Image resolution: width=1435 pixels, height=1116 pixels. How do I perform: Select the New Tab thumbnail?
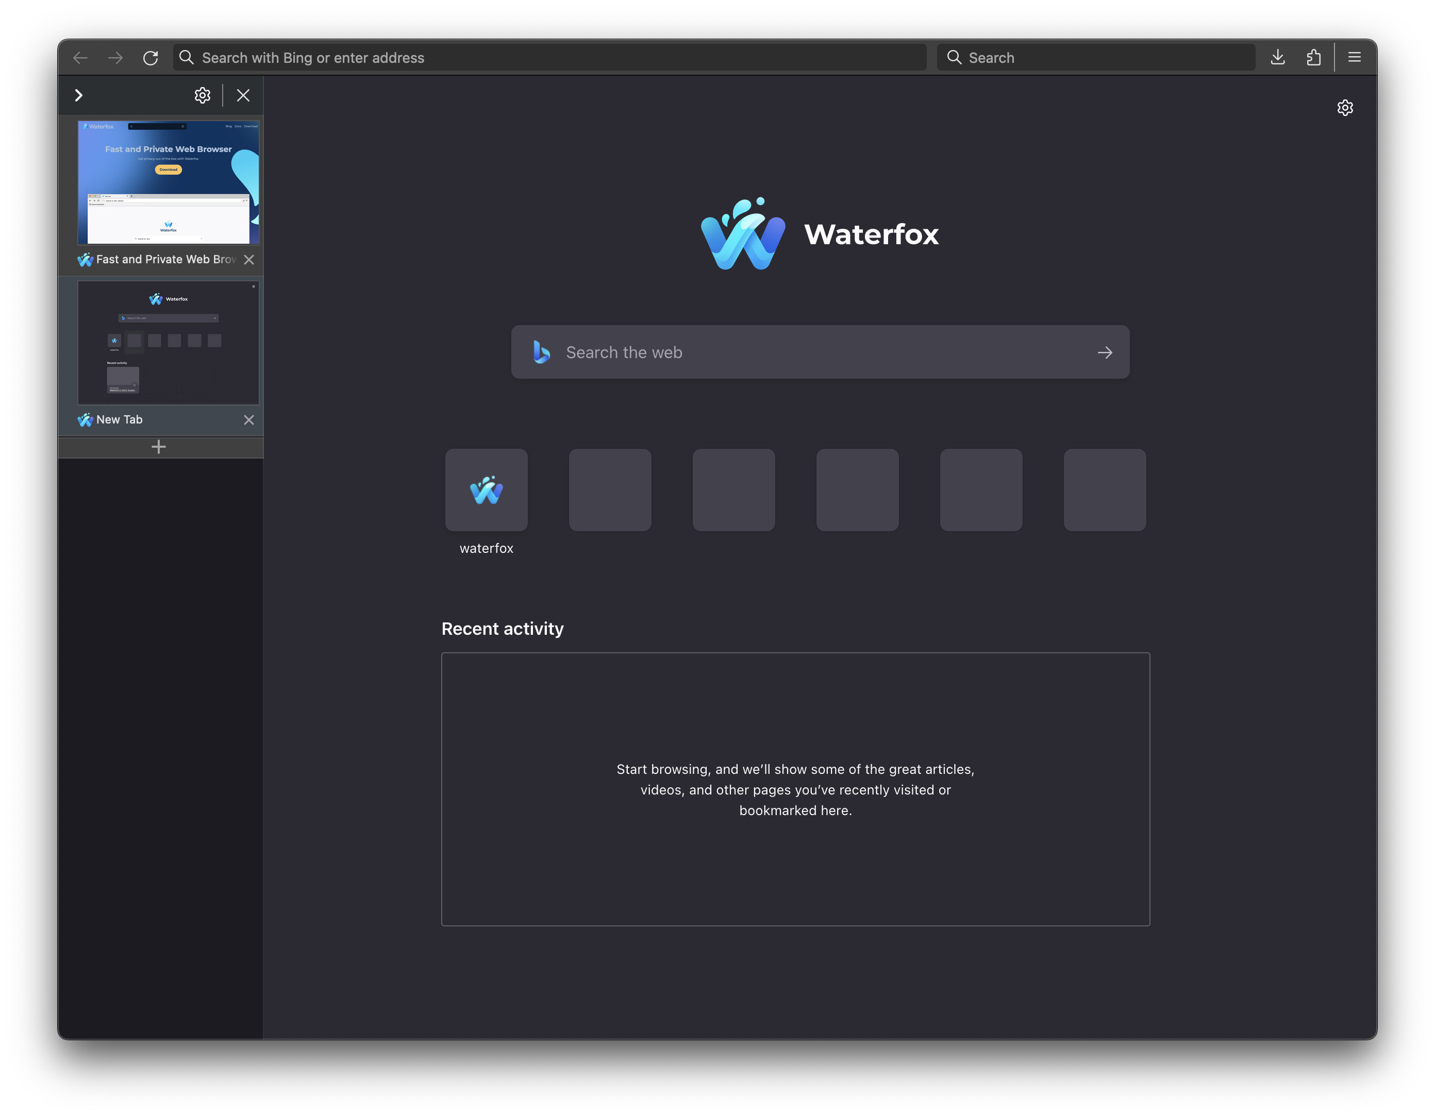[x=168, y=342]
